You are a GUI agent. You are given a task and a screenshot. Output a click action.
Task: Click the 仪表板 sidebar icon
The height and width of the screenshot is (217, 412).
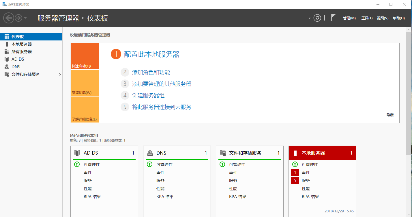click(7, 37)
